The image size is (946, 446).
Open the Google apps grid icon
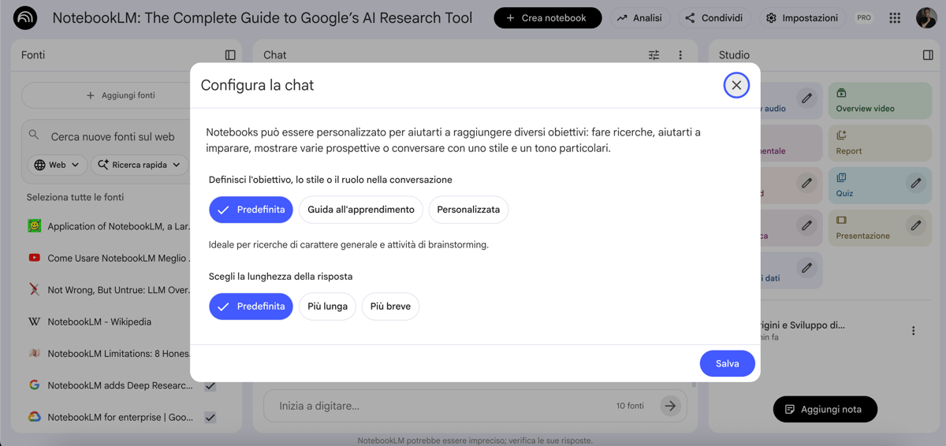coord(895,18)
